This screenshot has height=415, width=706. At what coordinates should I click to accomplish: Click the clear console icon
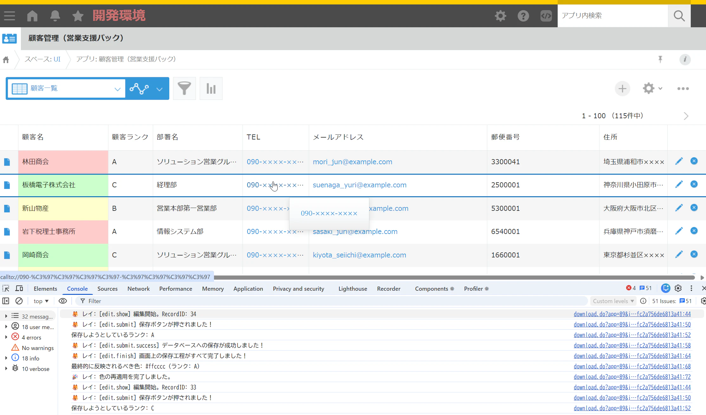19,301
